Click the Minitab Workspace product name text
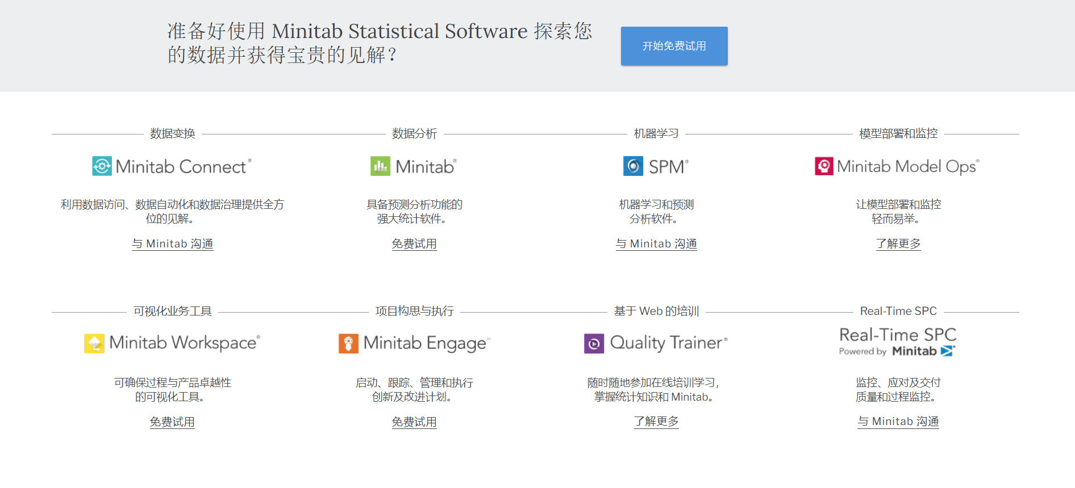Screen dimensions: 1075x488 (183, 343)
